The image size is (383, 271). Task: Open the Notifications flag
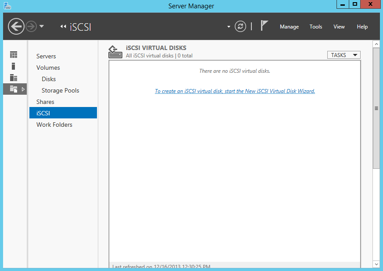pos(264,26)
